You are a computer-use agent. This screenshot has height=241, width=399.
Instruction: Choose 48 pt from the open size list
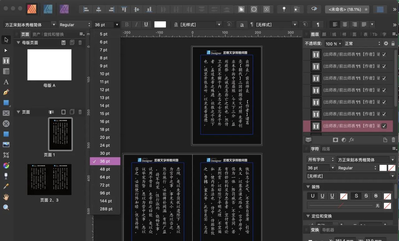click(x=105, y=169)
